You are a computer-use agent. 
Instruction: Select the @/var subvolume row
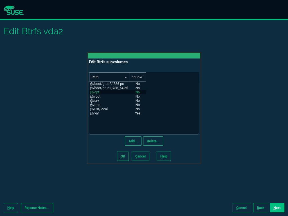[94, 113]
